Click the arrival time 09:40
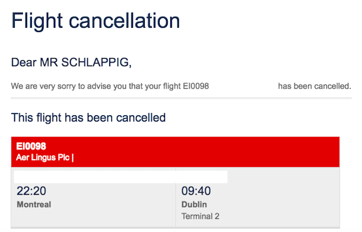Image resolution: width=362 pixels, height=232 pixels. tap(196, 191)
